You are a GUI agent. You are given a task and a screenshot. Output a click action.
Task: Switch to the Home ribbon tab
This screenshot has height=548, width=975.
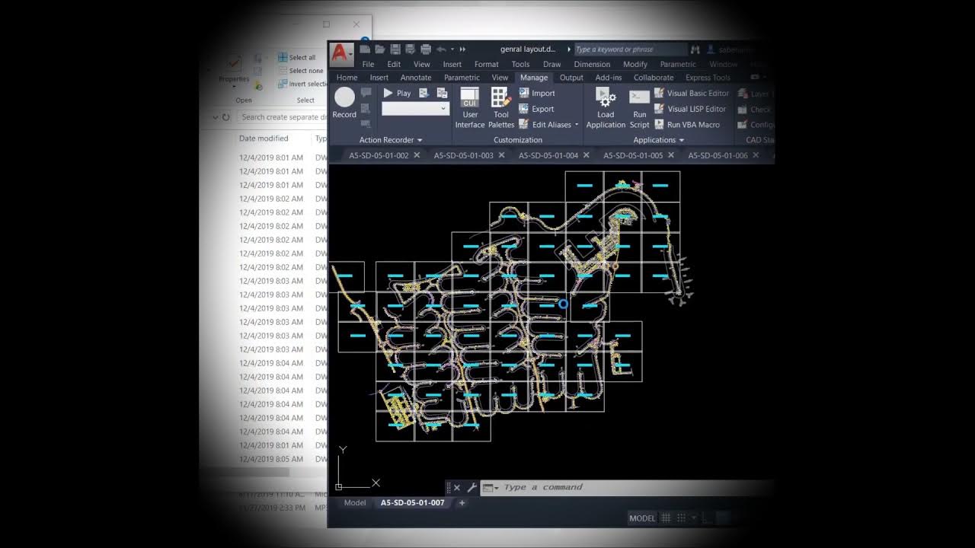[347, 78]
